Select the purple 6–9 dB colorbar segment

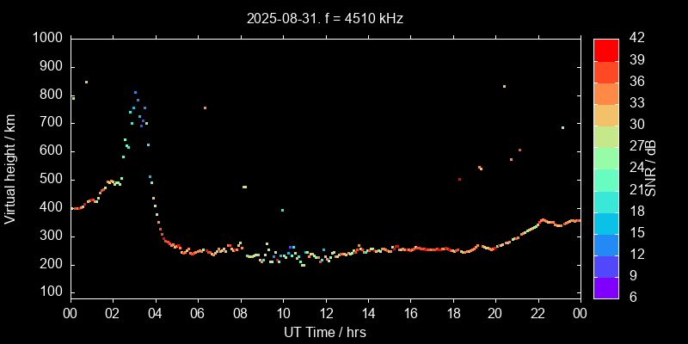point(605,286)
